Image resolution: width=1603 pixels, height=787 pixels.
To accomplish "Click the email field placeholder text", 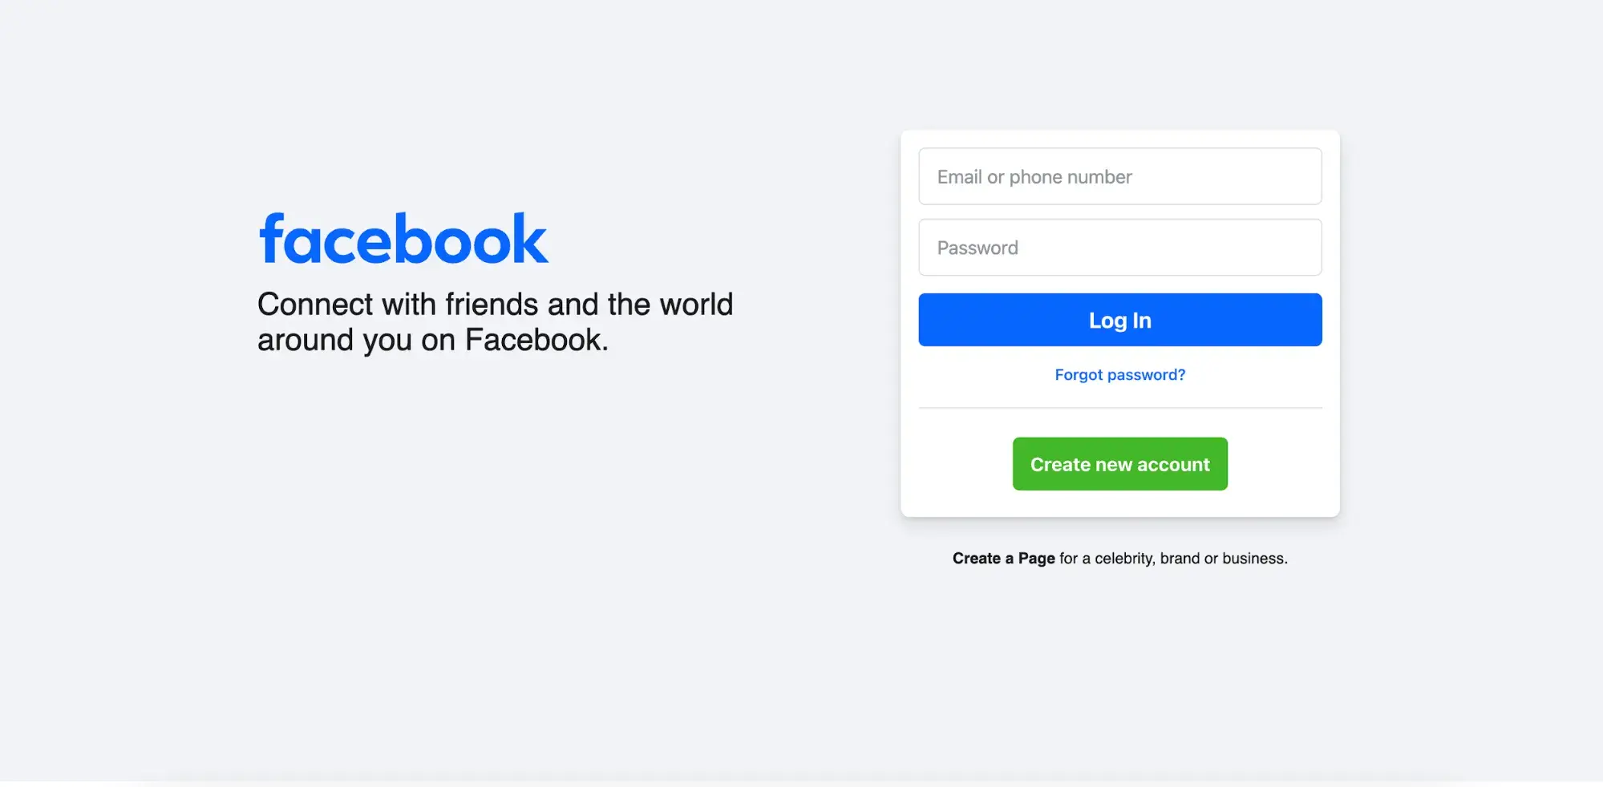I will tap(1034, 176).
